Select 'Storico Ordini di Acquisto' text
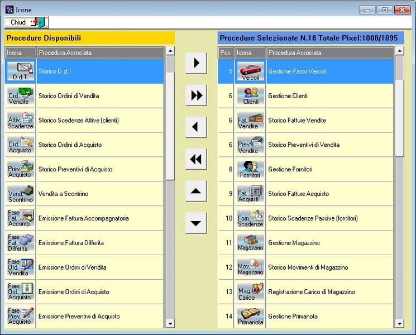The image size is (416, 335). [70, 145]
